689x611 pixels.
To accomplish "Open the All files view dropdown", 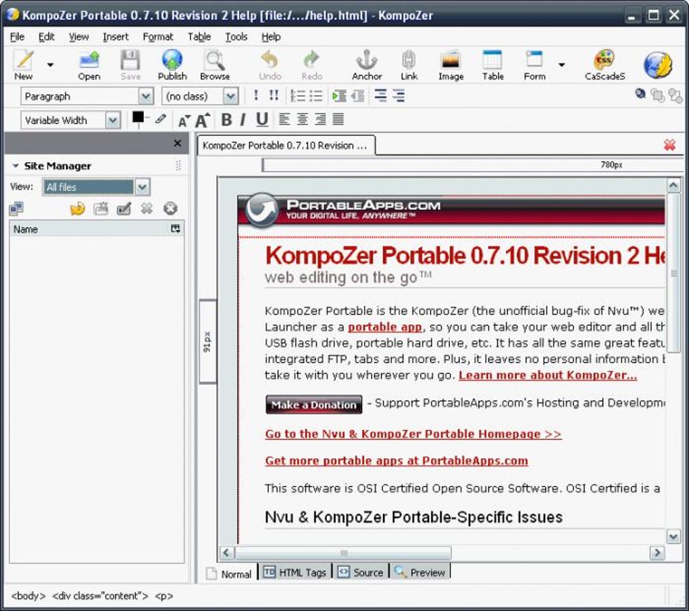I will [x=96, y=187].
